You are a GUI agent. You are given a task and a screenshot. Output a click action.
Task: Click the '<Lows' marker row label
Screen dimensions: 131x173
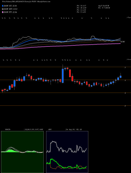coord(129,59)
